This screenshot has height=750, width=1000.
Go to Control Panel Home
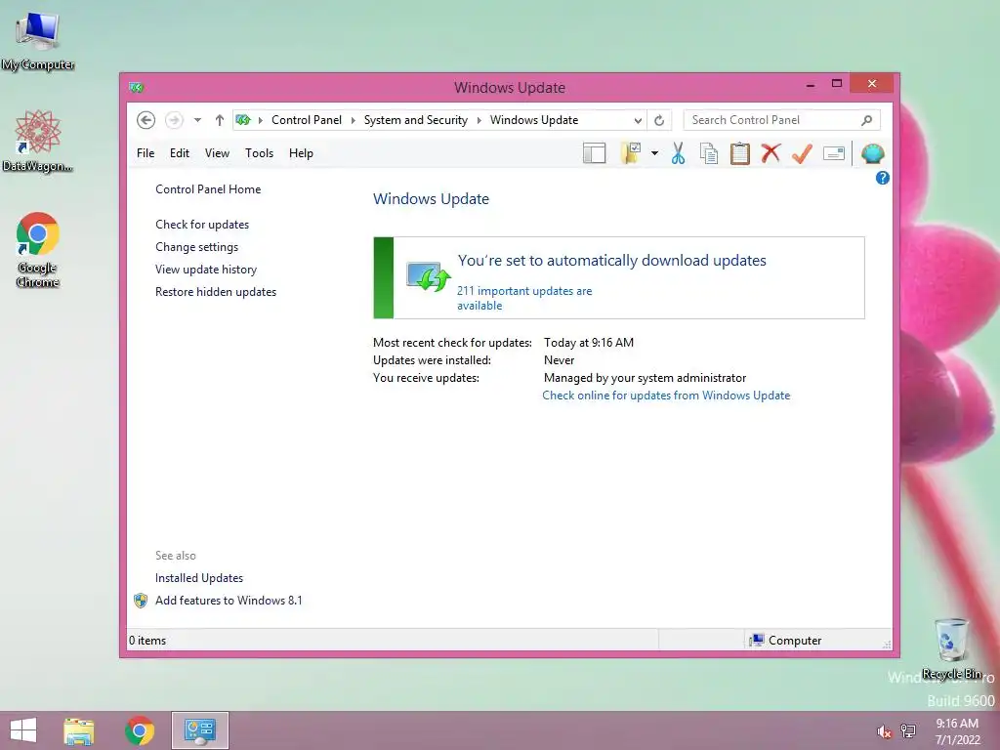point(208,189)
